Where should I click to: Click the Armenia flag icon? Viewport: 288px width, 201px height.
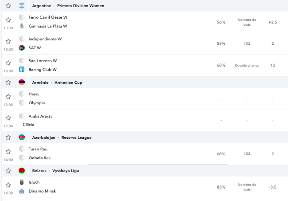click(x=22, y=83)
